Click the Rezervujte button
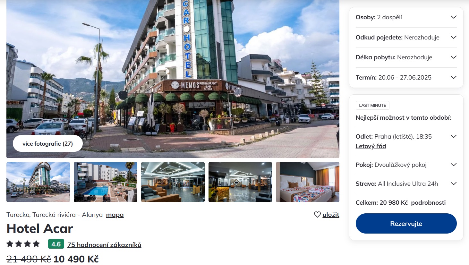 click(406, 224)
